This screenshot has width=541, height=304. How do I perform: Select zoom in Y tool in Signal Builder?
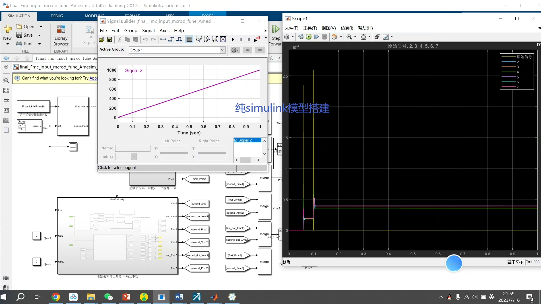(x=207, y=39)
